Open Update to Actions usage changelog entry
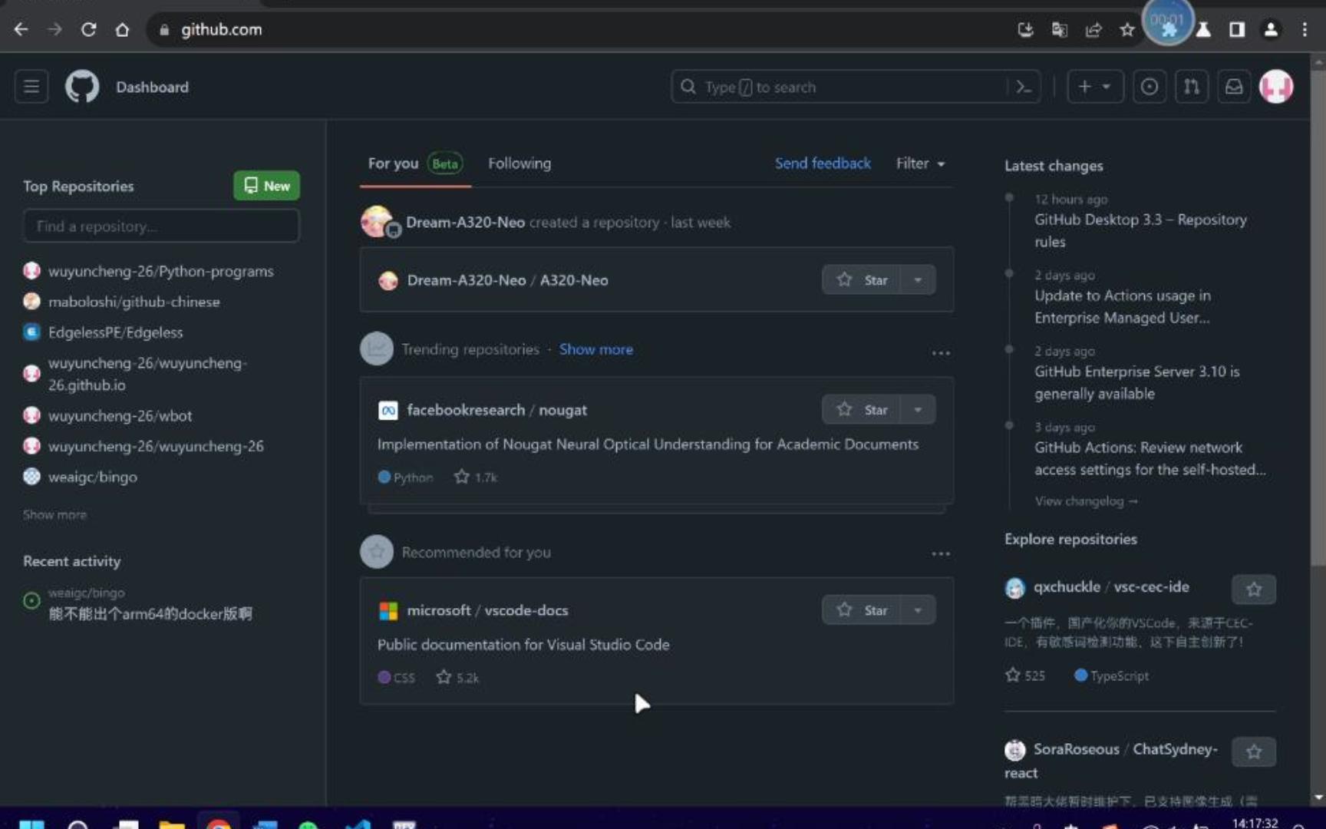Viewport: 1326px width, 829px height. (x=1123, y=306)
